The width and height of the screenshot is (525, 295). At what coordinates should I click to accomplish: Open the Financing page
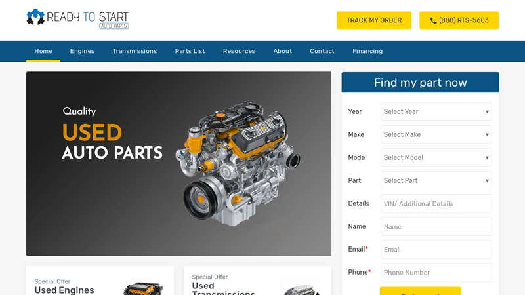click(x=367, y=51)
